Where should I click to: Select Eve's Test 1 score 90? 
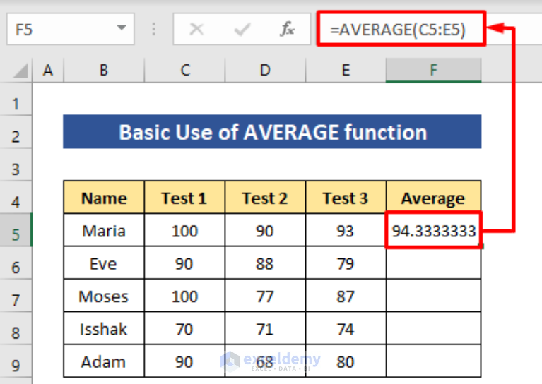(x=184, y=263)
